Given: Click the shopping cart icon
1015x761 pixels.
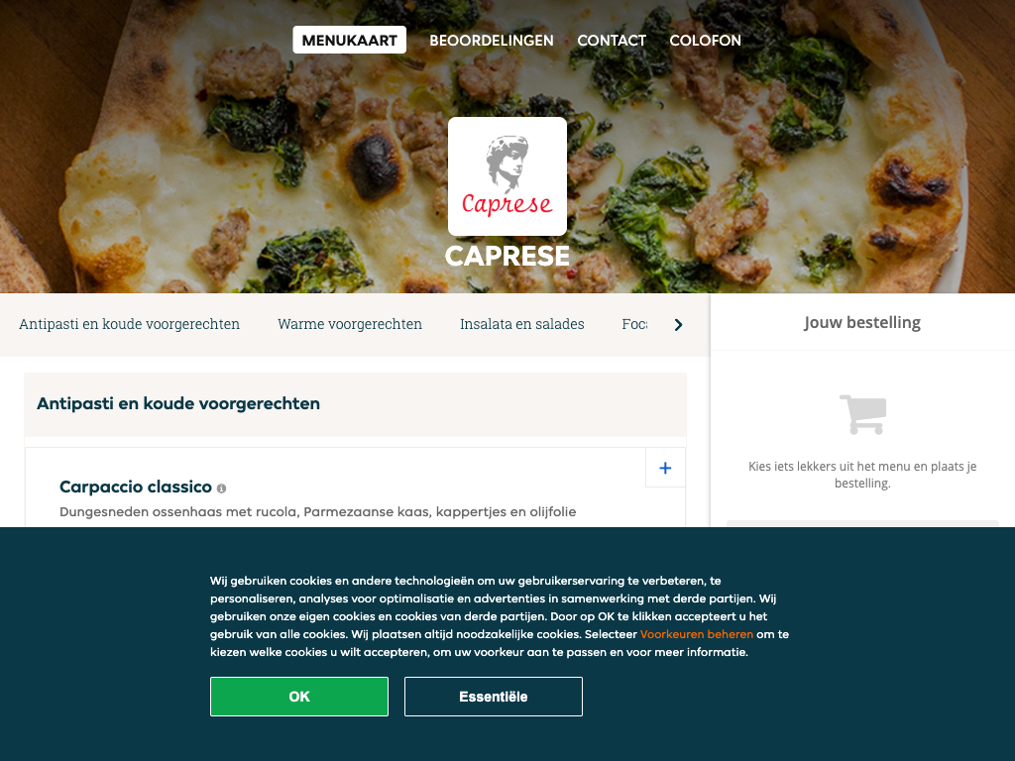Looking at the screenshot, I should (863, 414).
